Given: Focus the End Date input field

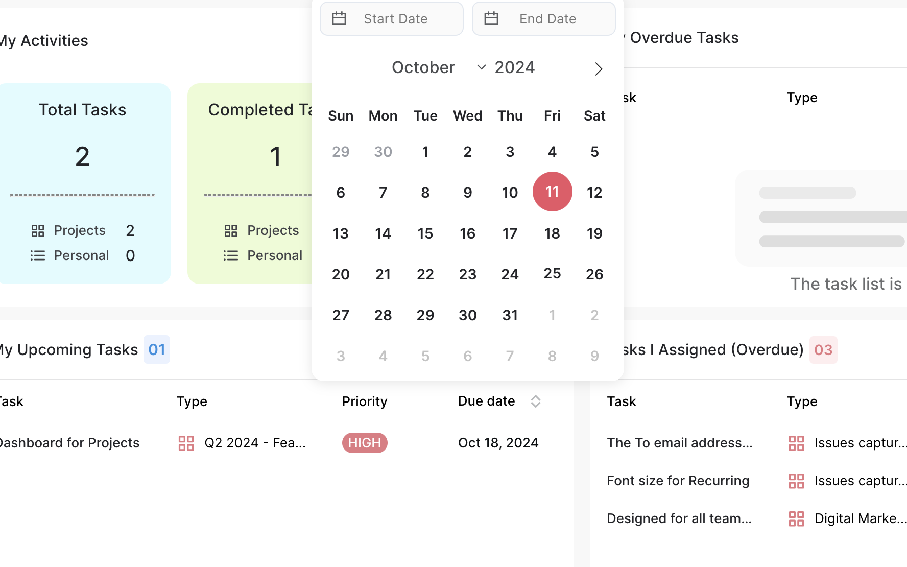Looking at the screenshot, I should pyautogui.click(x=544, y=19).
